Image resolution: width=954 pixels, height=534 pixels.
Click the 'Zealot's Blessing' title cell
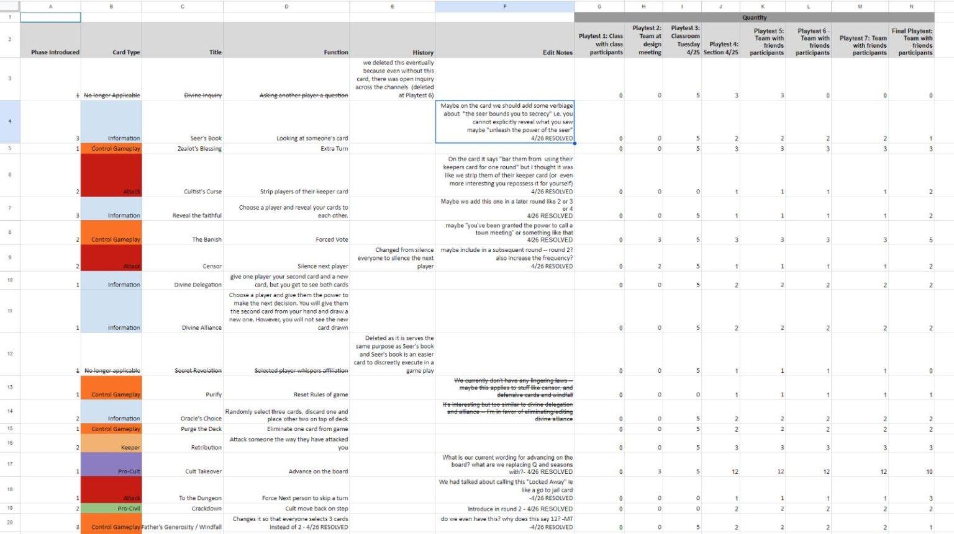click(183, 149)
